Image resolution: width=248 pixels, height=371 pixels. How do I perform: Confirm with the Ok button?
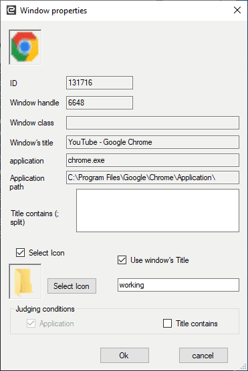(124, 356)
